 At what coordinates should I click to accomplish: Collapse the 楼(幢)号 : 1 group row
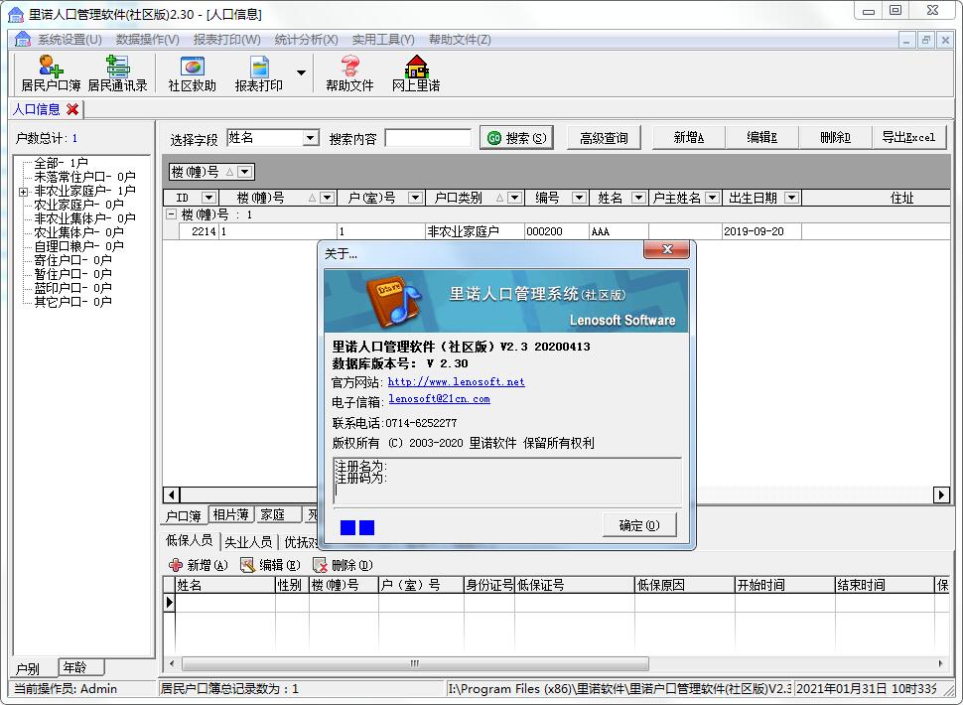(172, 214)
